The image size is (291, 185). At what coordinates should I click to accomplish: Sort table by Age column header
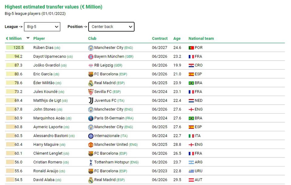tap(177, 39)
